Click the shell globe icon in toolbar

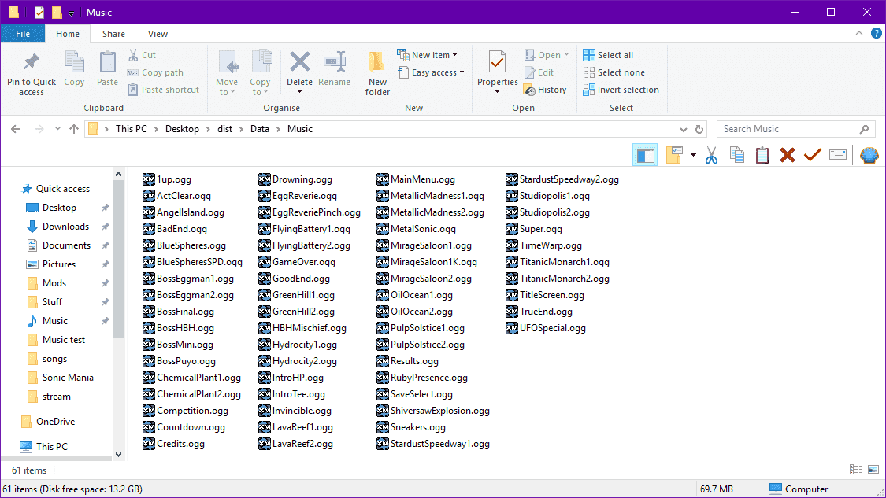click(x=869, y=155)
